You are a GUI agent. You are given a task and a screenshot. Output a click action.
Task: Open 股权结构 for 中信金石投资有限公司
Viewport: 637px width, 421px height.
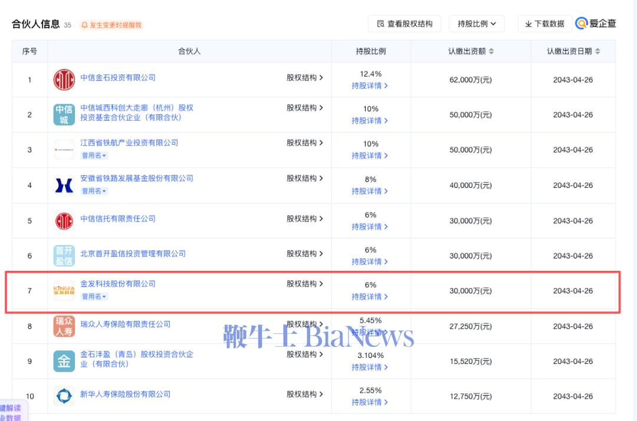(x=305, y=78)
